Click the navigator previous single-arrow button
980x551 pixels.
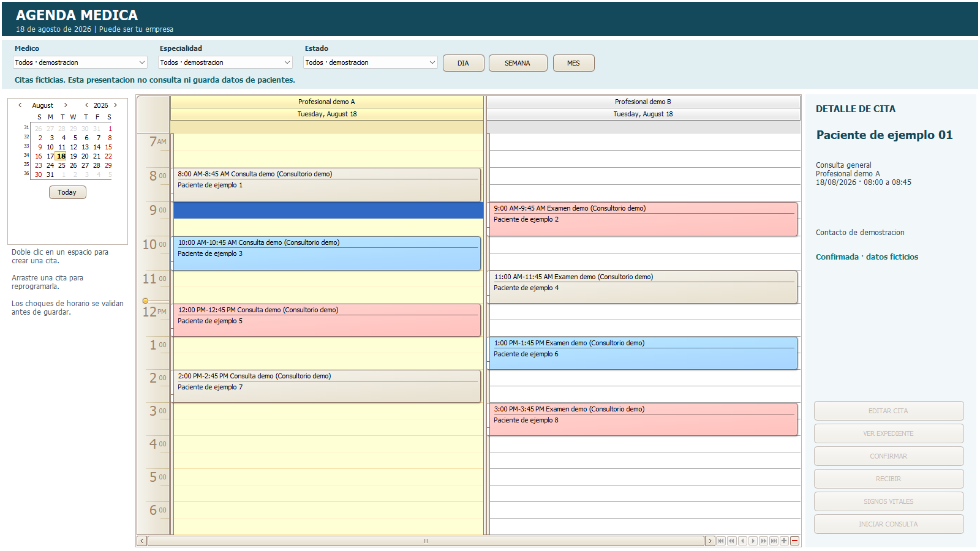(x=742, y=541)
